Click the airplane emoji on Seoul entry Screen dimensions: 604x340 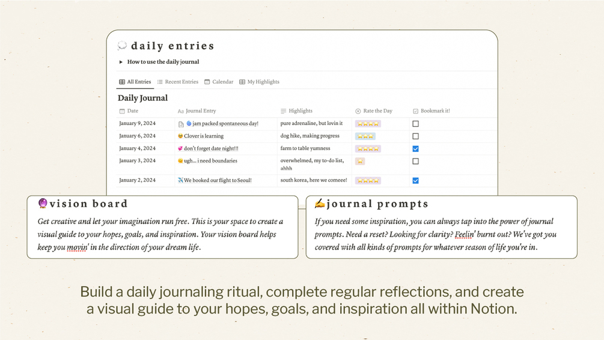[x=180, y=180]
